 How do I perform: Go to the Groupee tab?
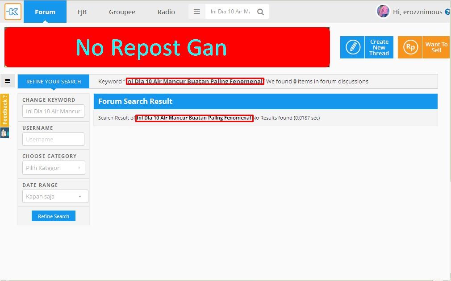click(122, 12)
